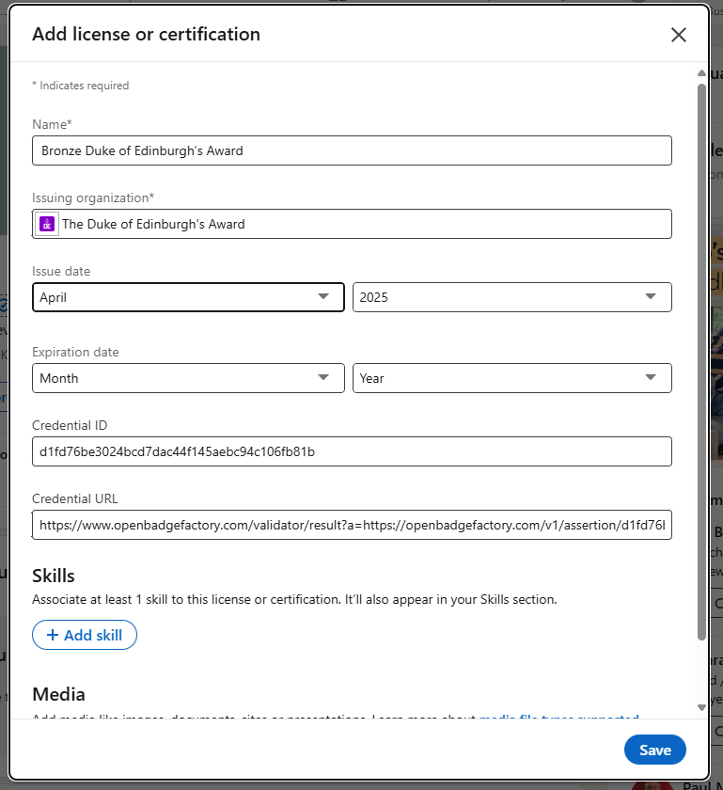
Task: Focus the Name text field
Action: 352,150
